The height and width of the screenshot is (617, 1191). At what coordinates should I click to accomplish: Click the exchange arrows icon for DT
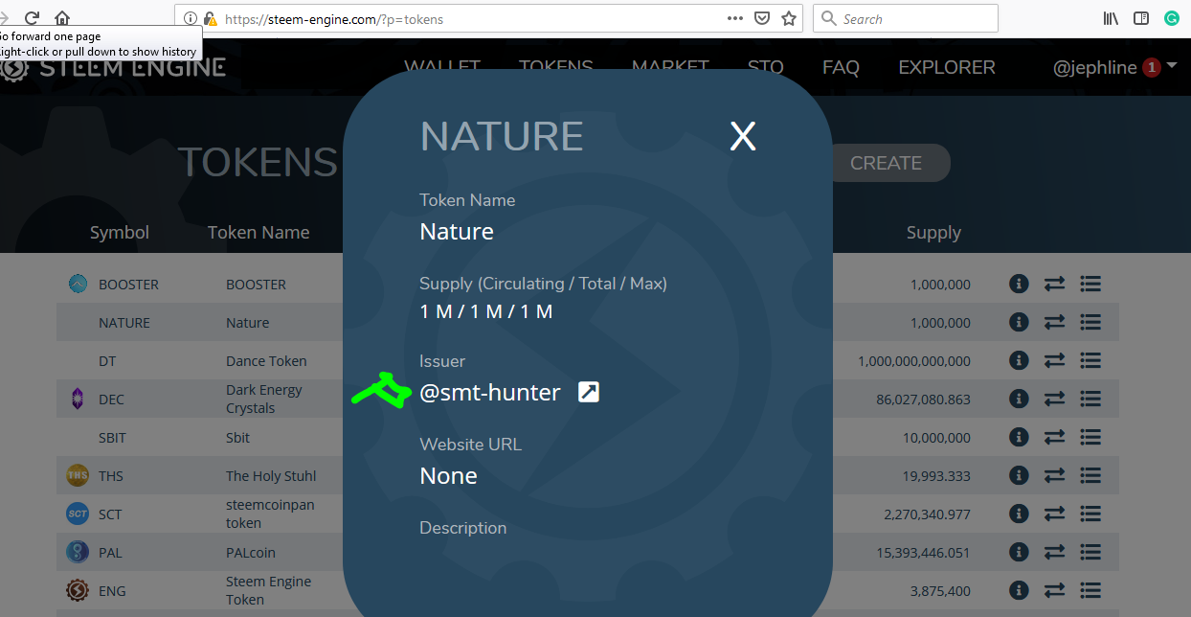1054,360
